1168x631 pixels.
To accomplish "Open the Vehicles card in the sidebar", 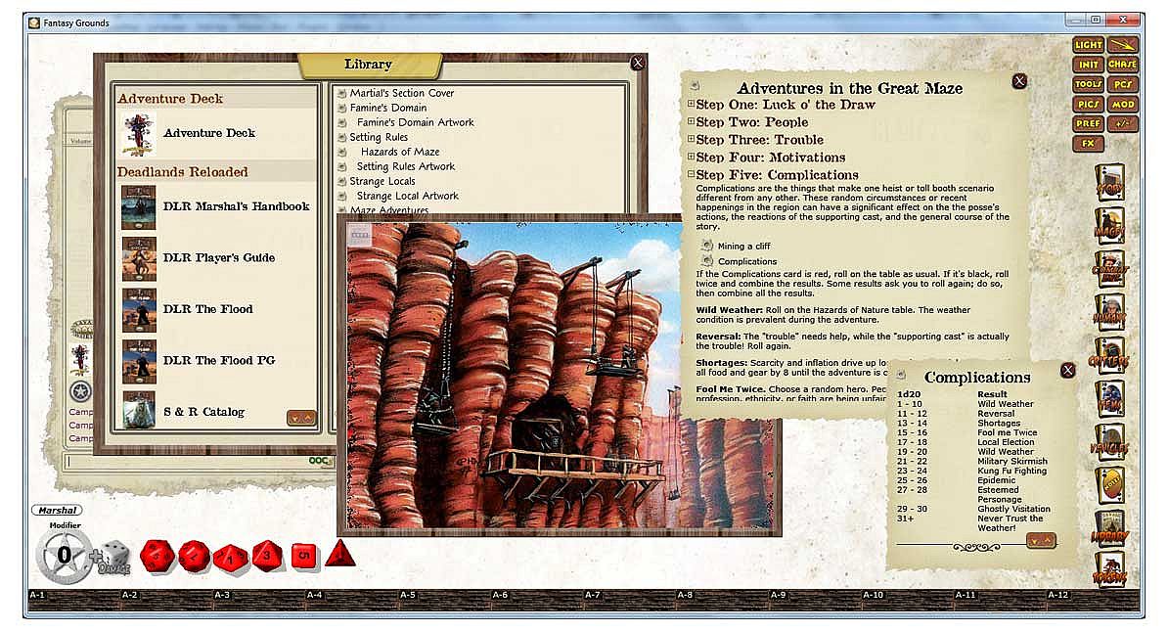I will (x=1109, y=444).
